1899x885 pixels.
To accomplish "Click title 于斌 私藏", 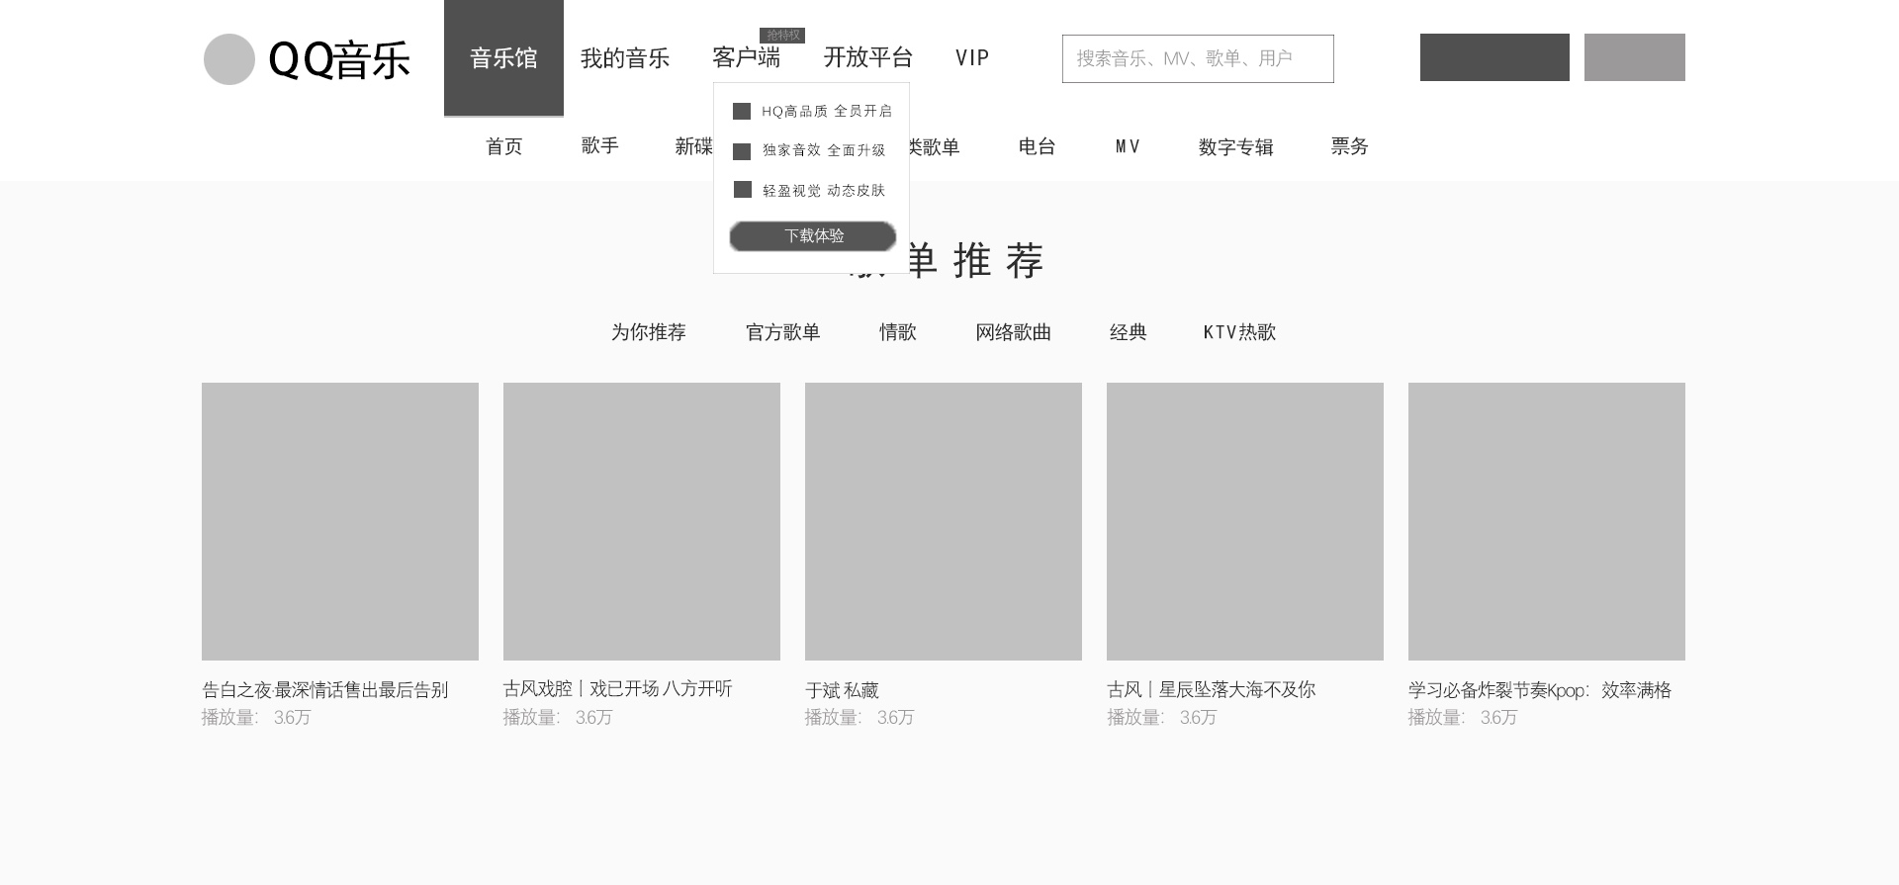I will [842, 690].
